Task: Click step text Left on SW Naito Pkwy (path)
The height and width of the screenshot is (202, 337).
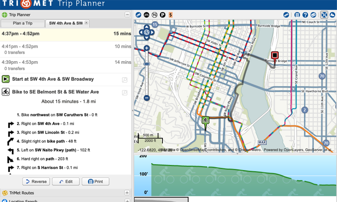Action: coord(53,150)
